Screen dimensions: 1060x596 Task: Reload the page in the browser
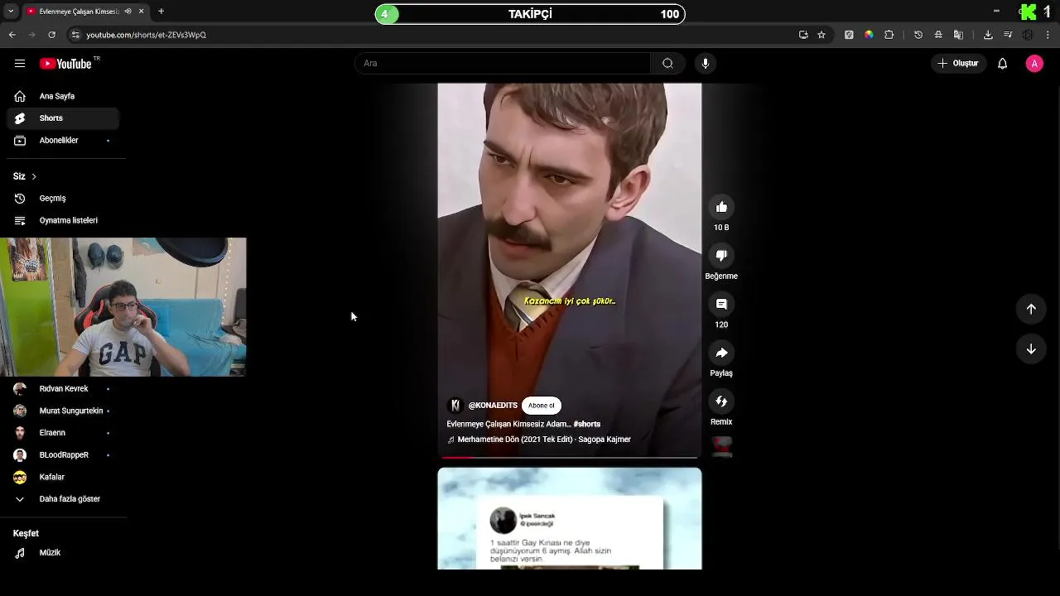pos(51,35)
